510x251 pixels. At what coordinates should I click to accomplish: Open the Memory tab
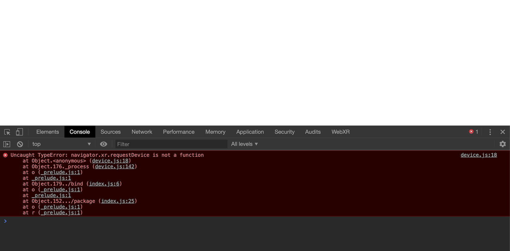pyautogui.click(x=215, y=132)
